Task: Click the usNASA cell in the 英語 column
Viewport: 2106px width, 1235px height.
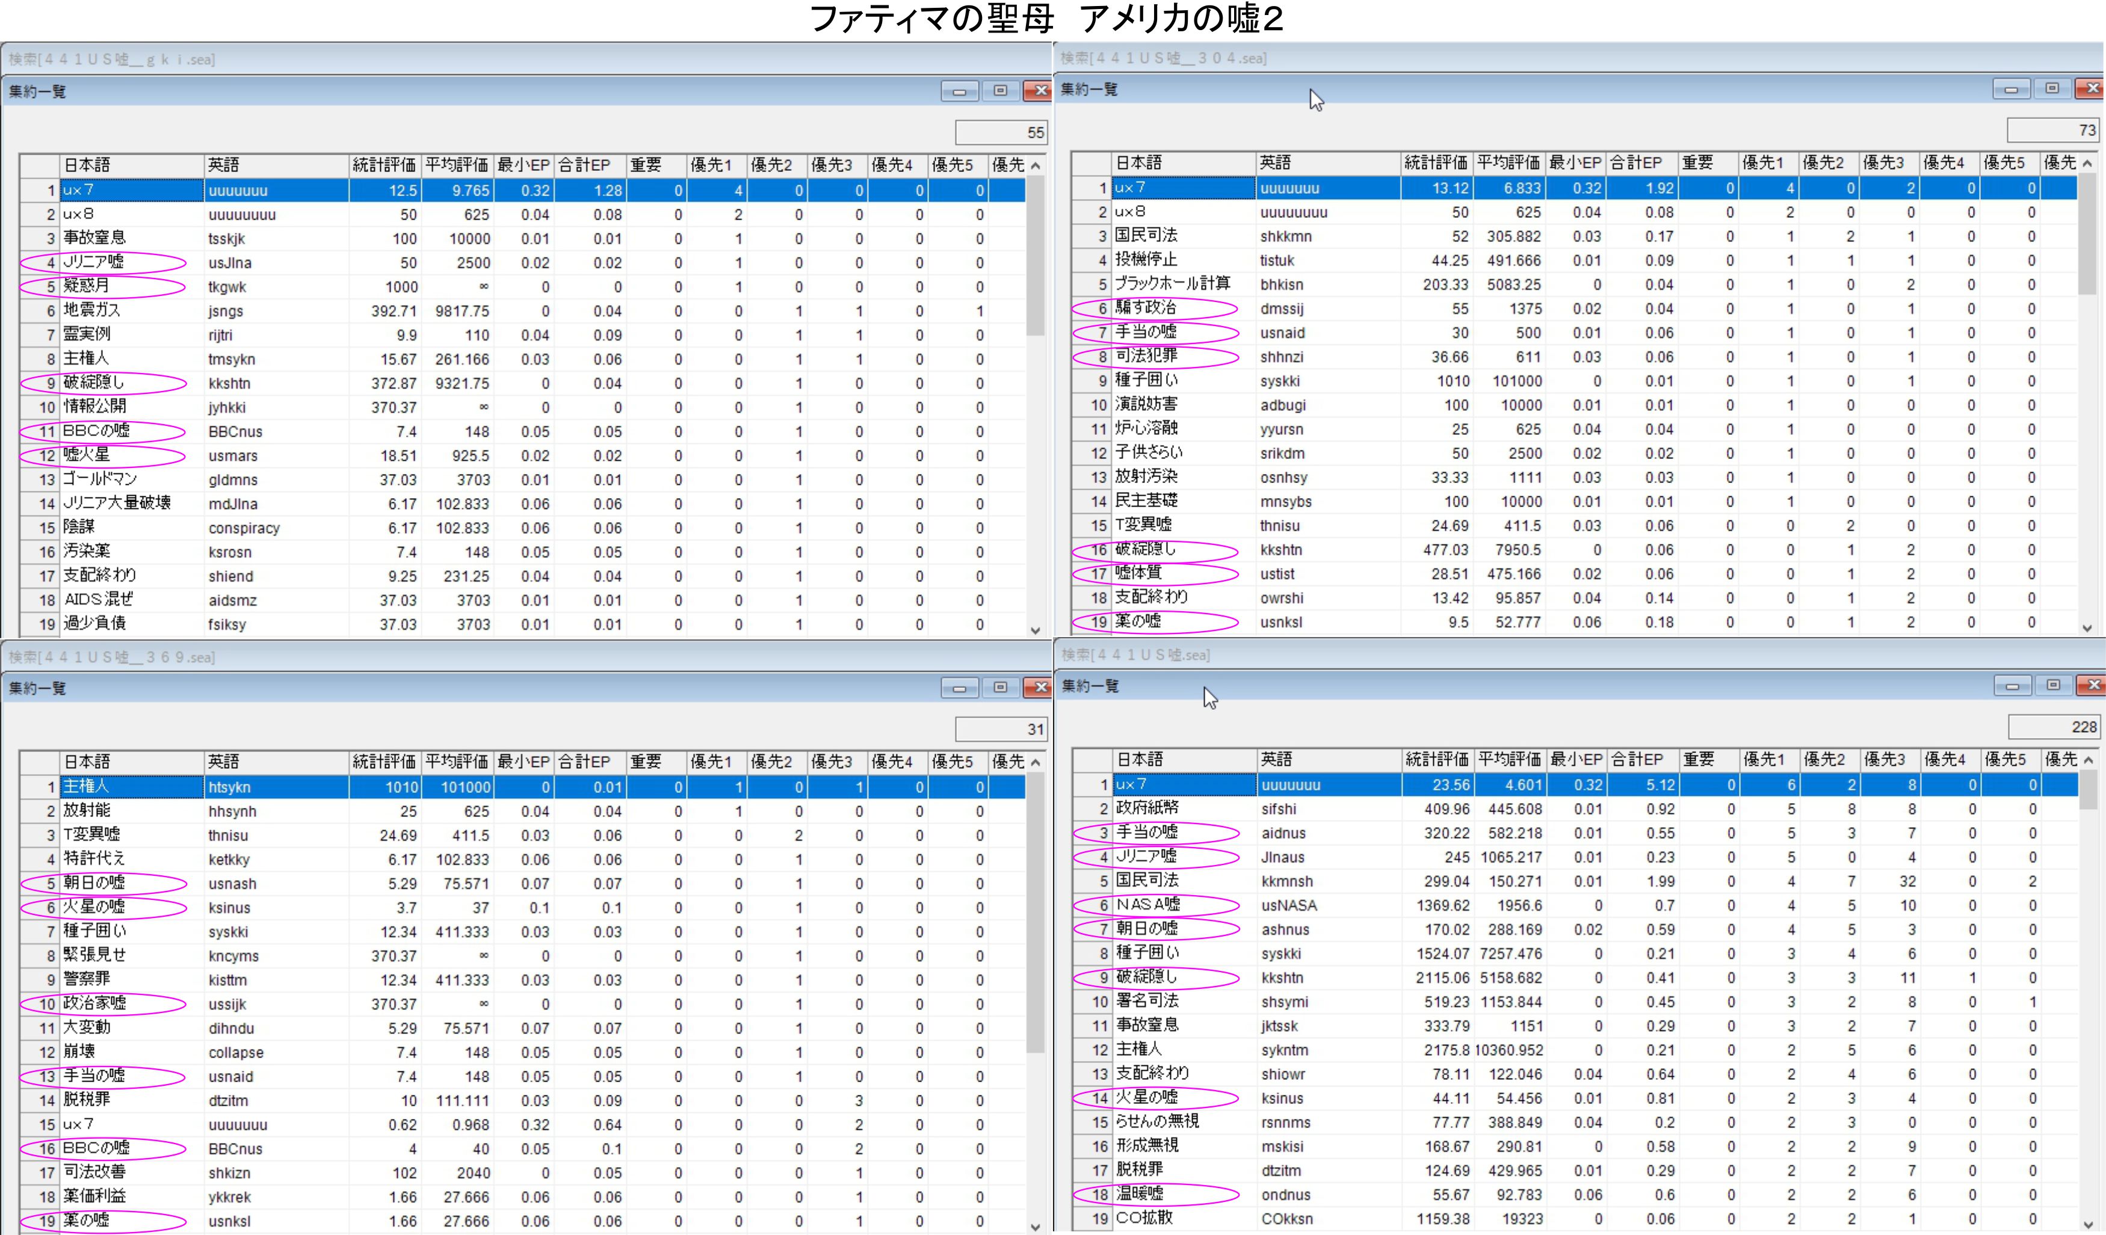Action: point(1289,905)
